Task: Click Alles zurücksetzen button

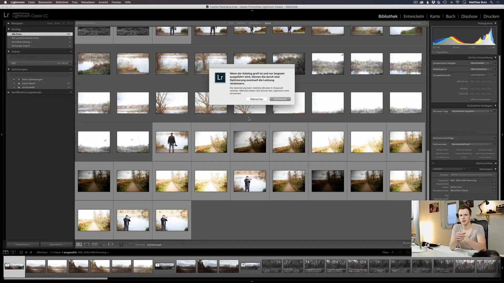Action: 481,100
